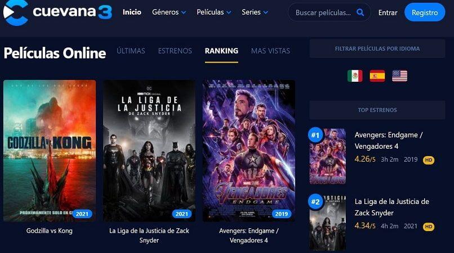Screen dimensions: 454x253
Task: Switch to the ÚLTIMAS tab
Action: tap(131, 51)
